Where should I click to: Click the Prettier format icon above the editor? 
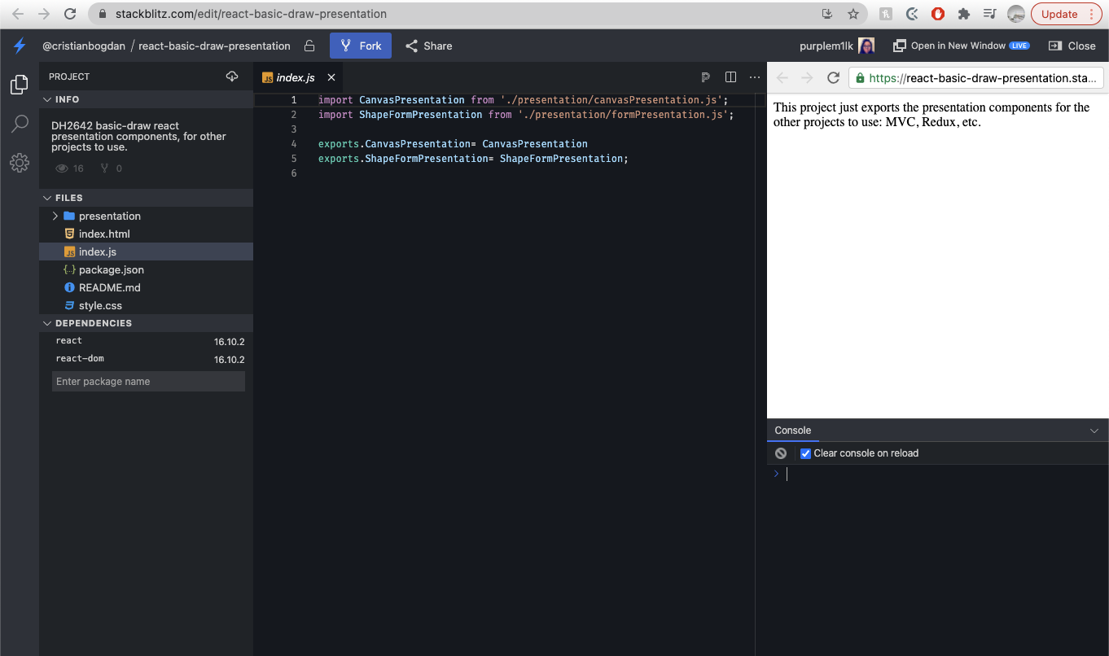(705, 77)
